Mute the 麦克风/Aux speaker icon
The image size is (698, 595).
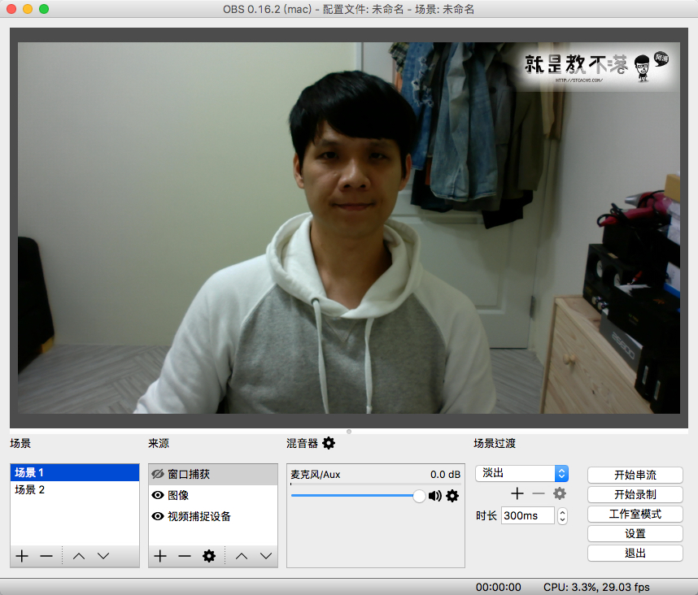pos(435,496)
